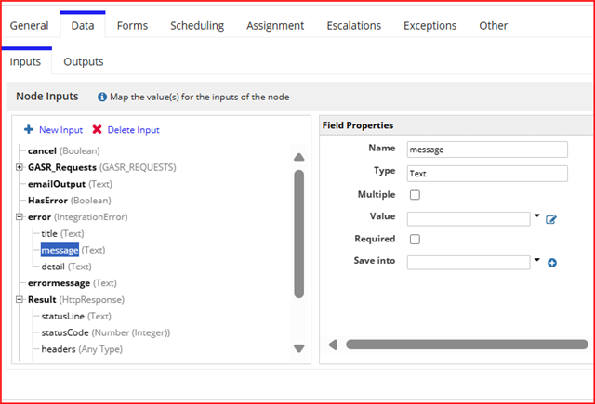Click the blue plus New Input icon

pos(29,130)
